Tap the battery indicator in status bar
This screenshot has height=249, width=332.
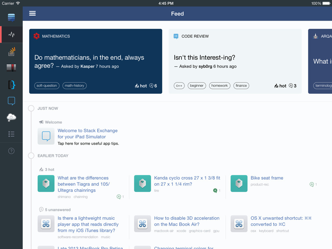point(326,3)
